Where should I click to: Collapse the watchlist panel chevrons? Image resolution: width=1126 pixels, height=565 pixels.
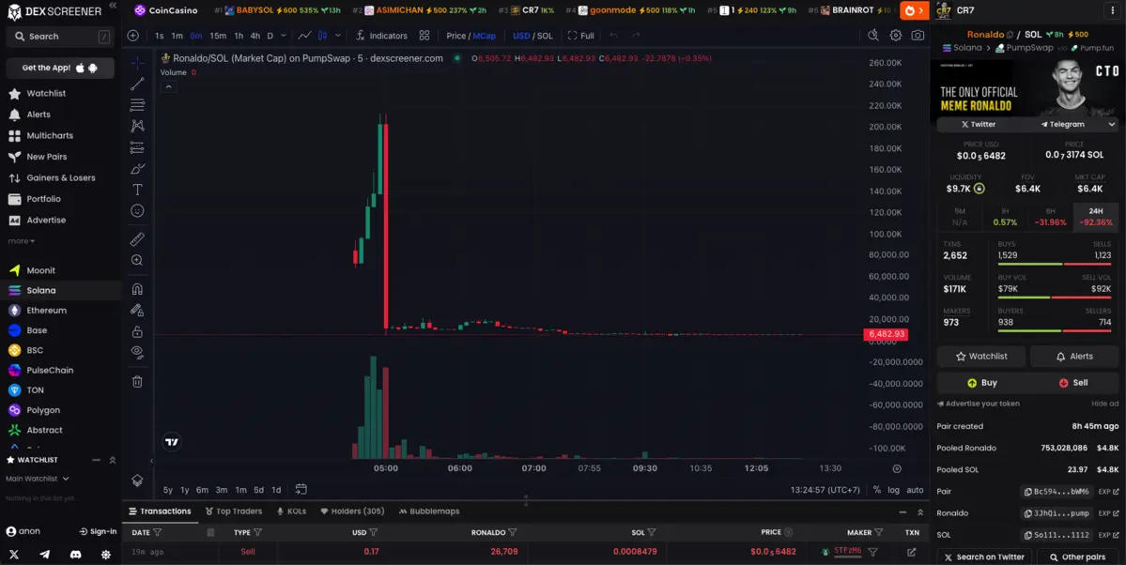[x=112, y=460]
